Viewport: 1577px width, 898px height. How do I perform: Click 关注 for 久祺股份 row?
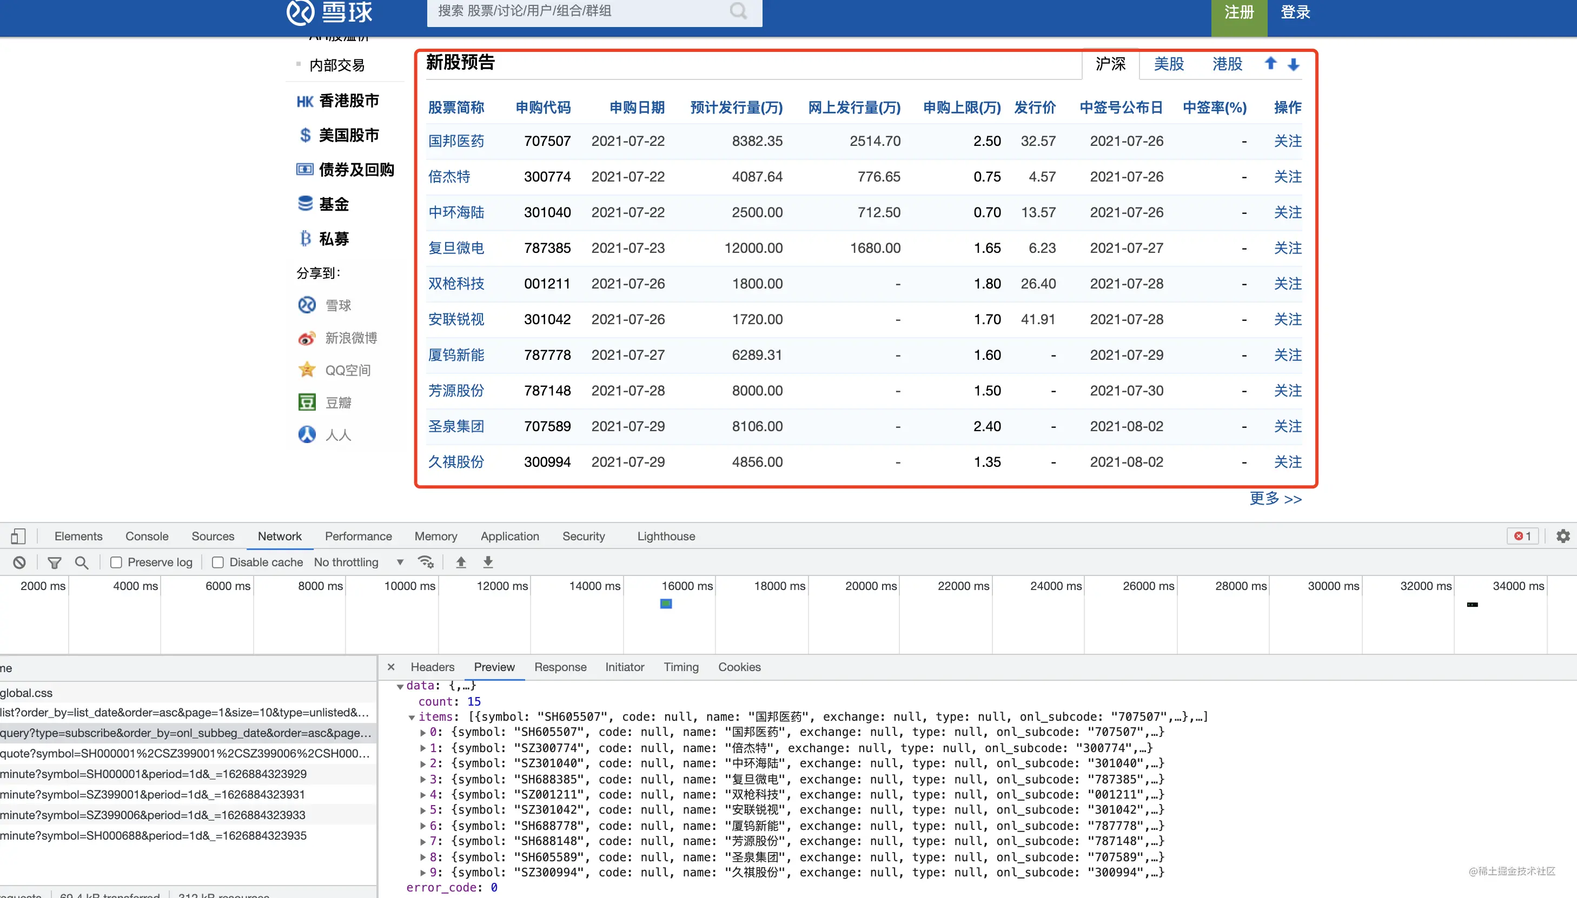coord(1288,462)
